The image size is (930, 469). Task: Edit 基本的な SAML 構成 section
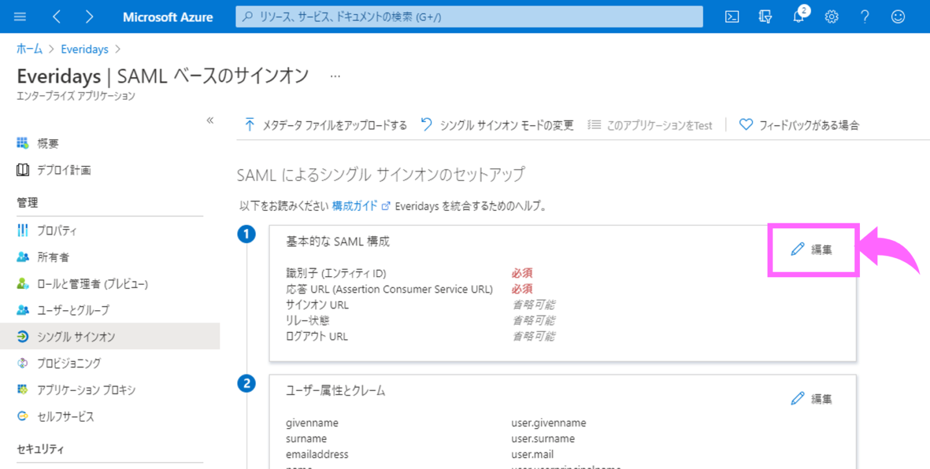(812, 249)
